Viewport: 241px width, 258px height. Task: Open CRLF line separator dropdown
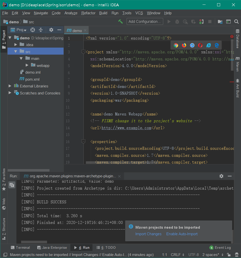coord(177,254)
